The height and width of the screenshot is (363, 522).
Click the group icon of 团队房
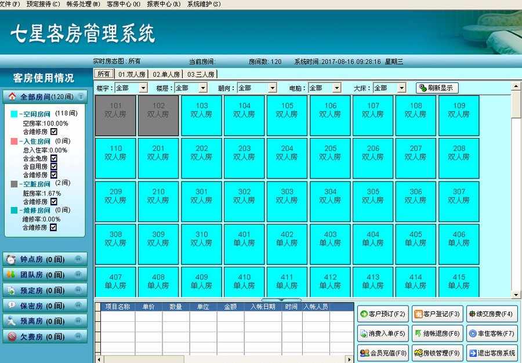[11, 274]
